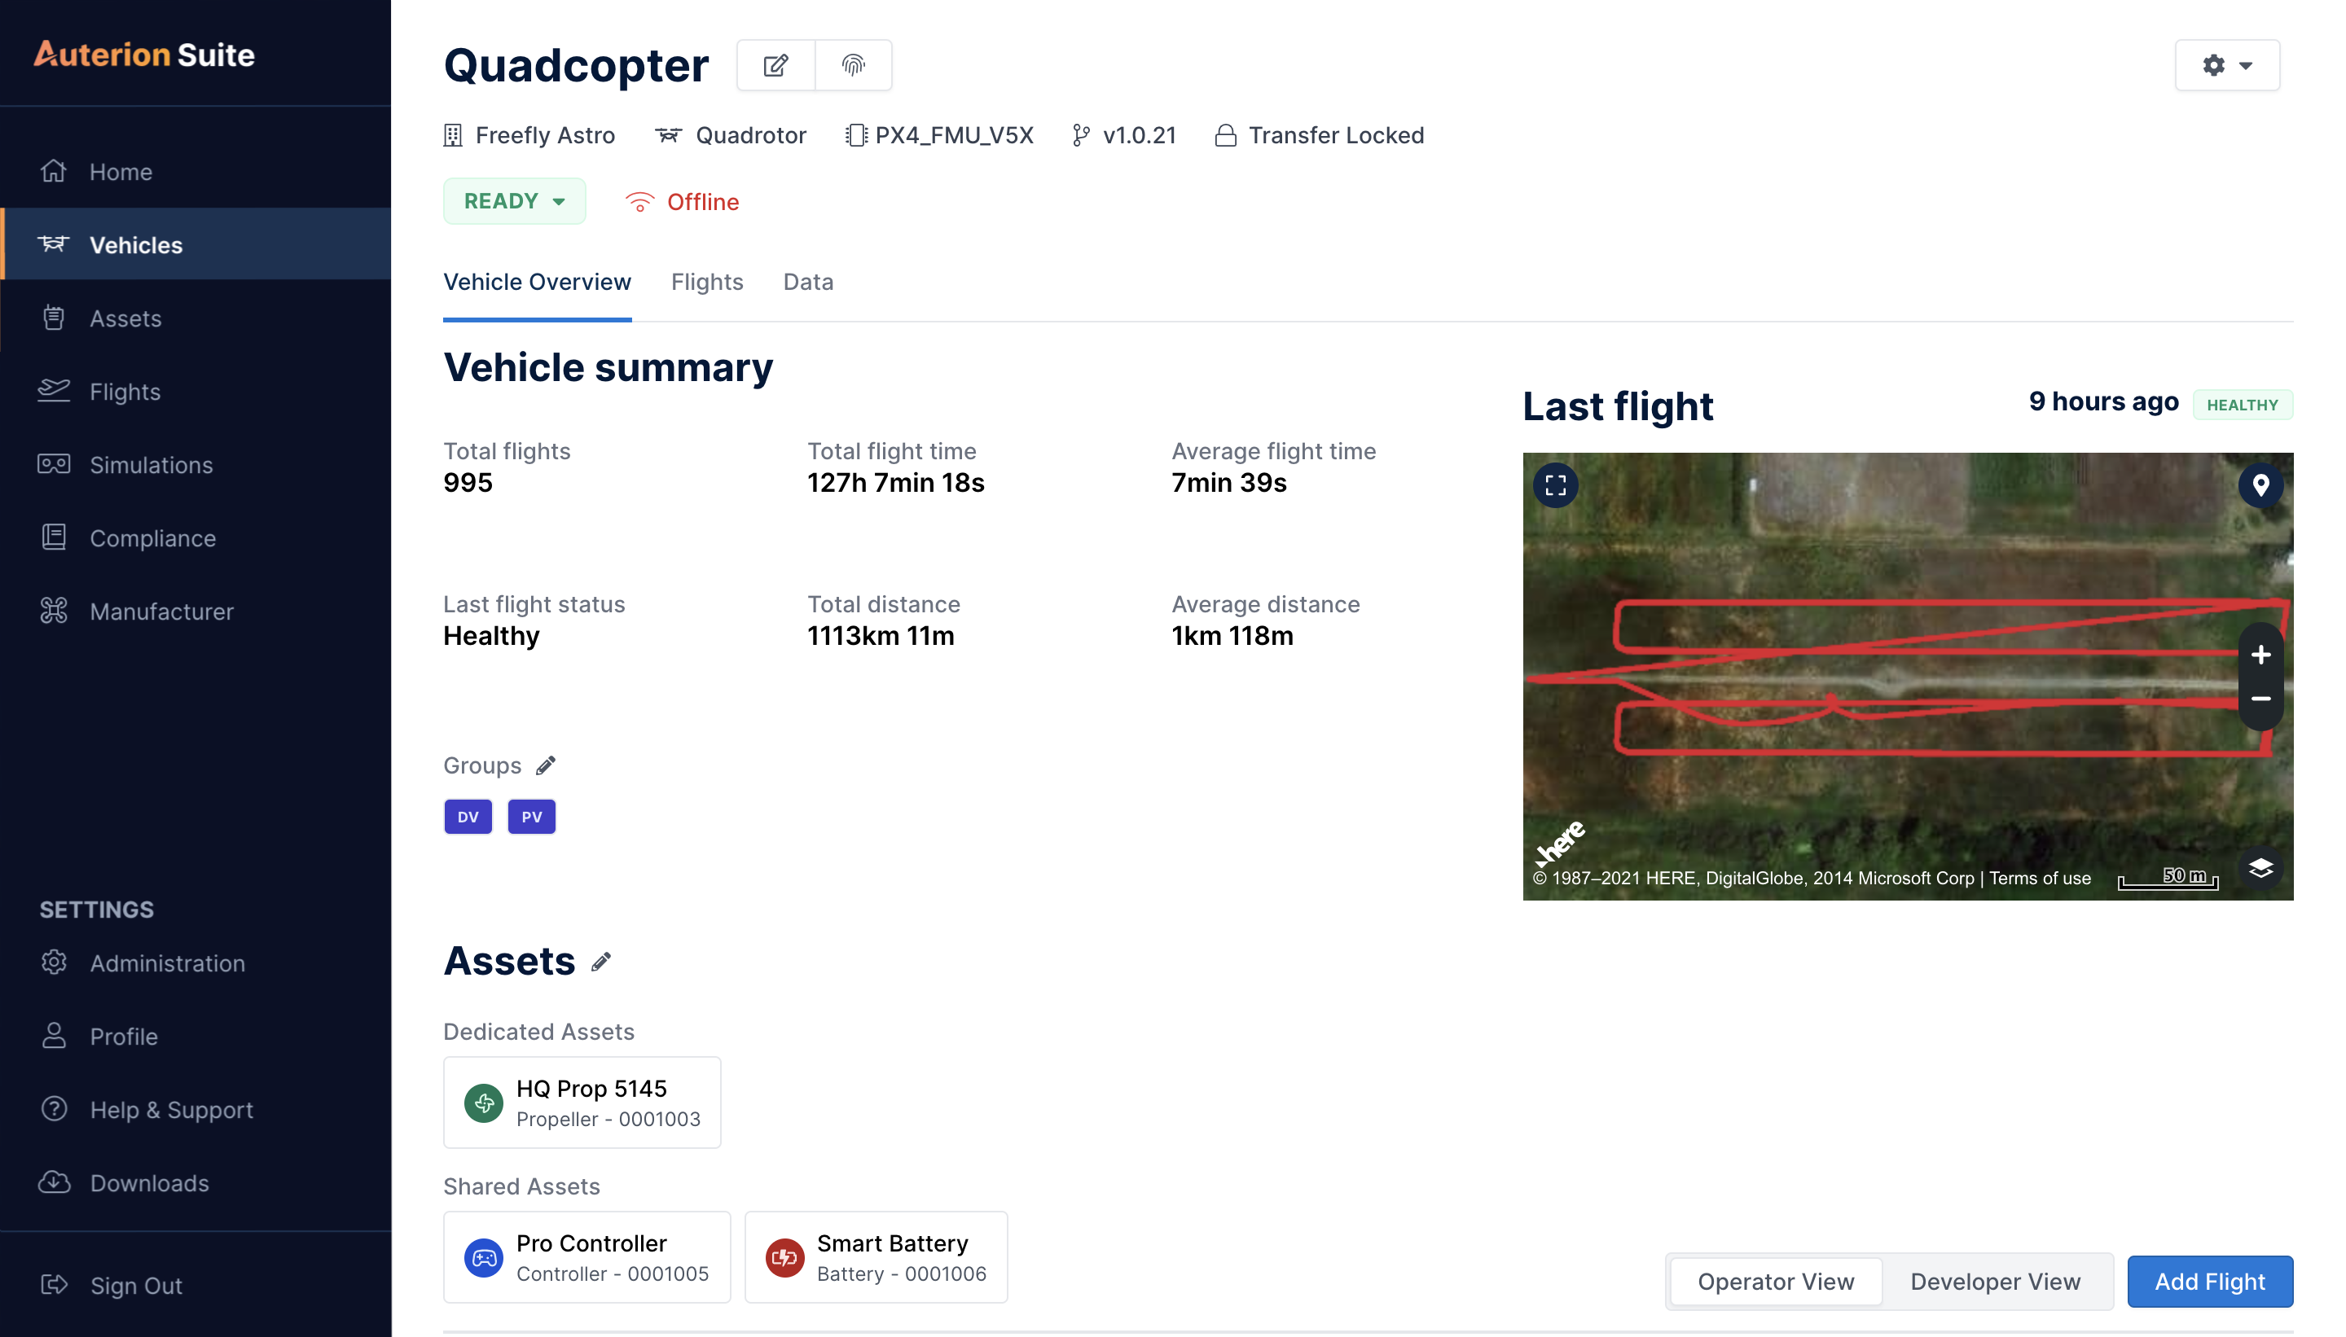This screenshot has width=2346, height=1337.
Task: Click the Downloads cloud icon
Action: [53, 1183]
